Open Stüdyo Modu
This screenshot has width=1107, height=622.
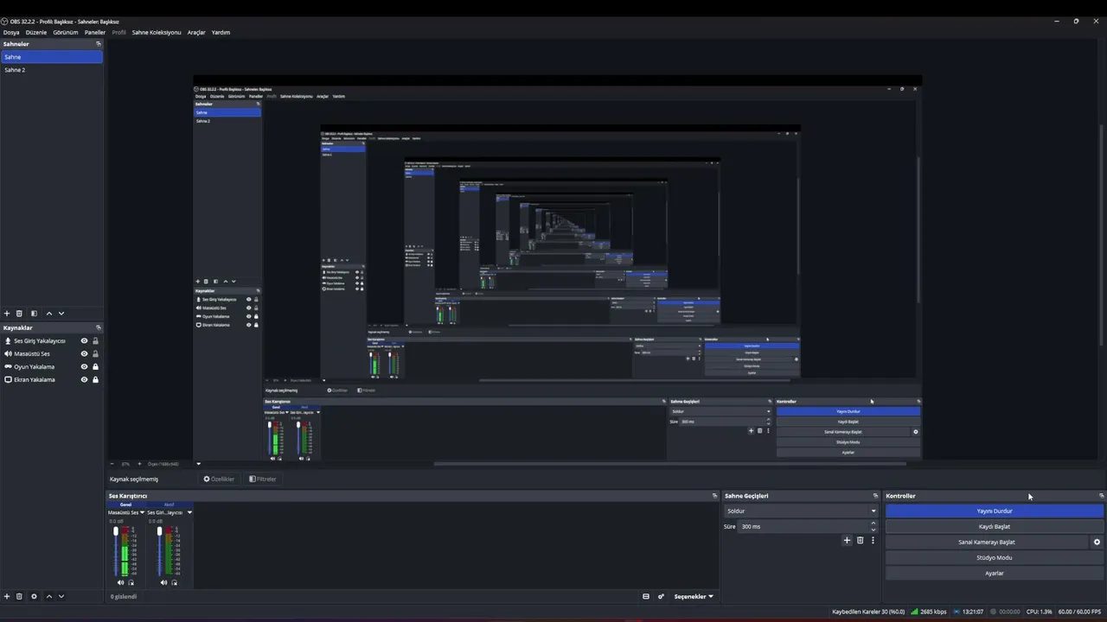995,557
